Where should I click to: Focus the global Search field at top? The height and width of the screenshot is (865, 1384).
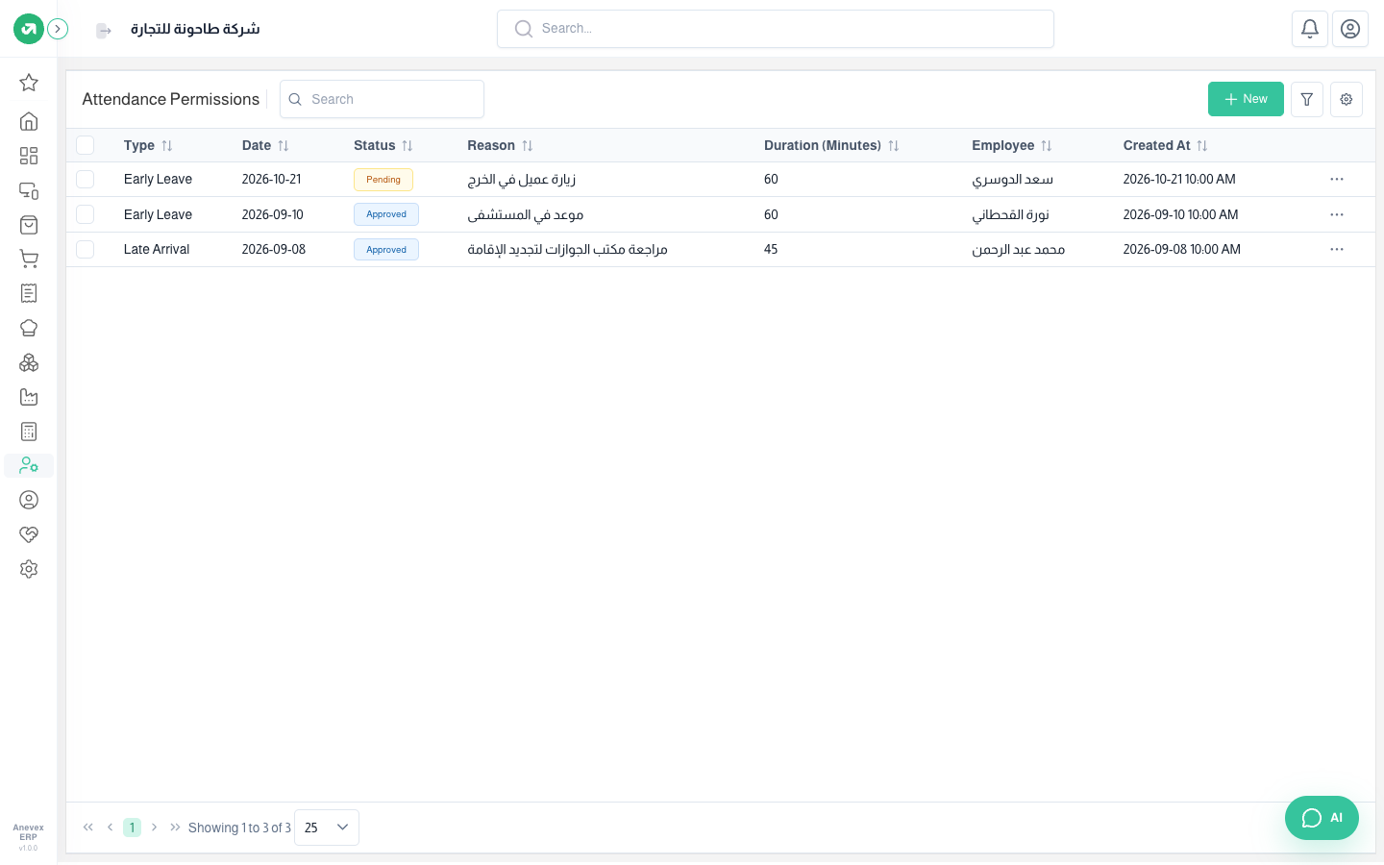coord(776,29)
